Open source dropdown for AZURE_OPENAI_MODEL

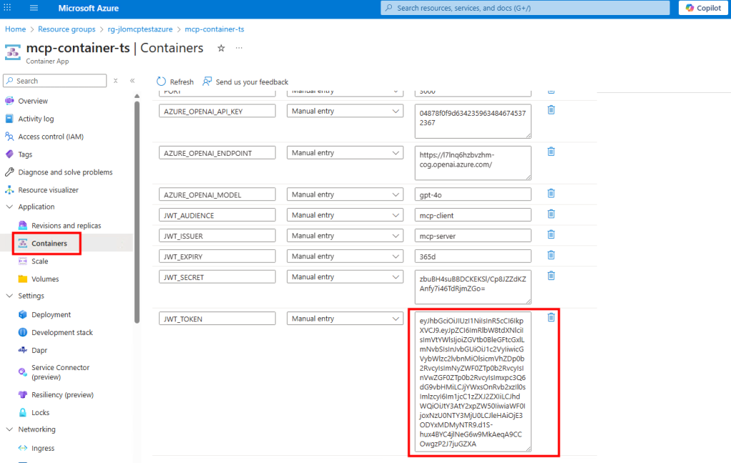tap(345, 194)
